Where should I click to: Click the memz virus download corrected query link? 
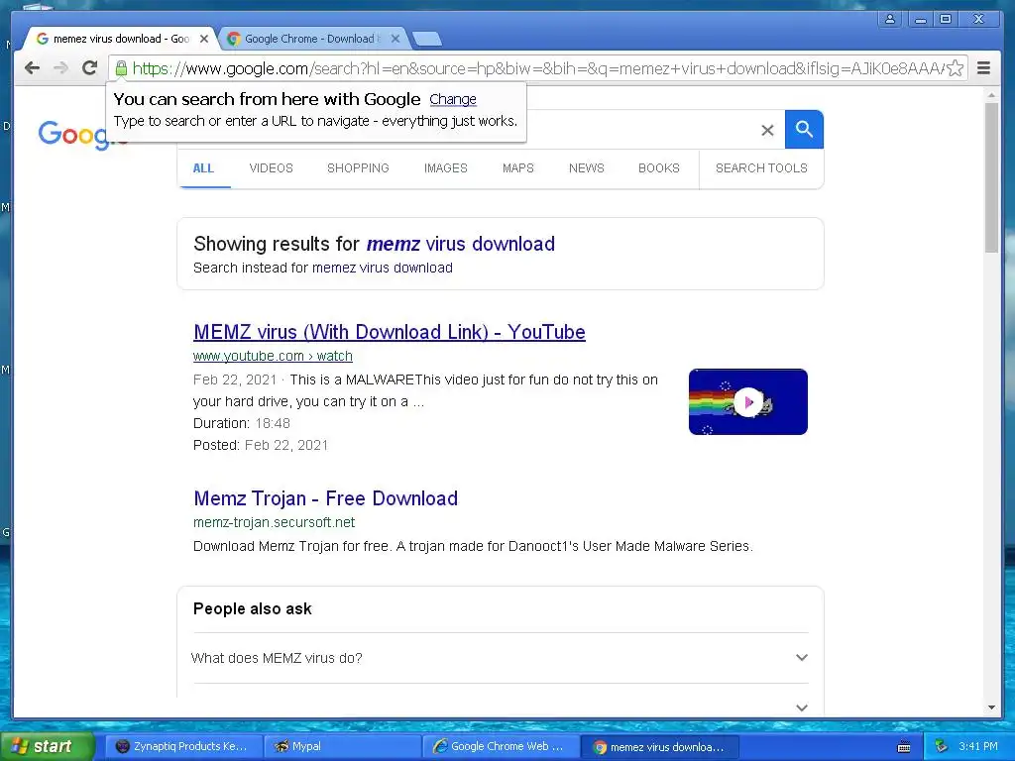[x=460, y=244]
